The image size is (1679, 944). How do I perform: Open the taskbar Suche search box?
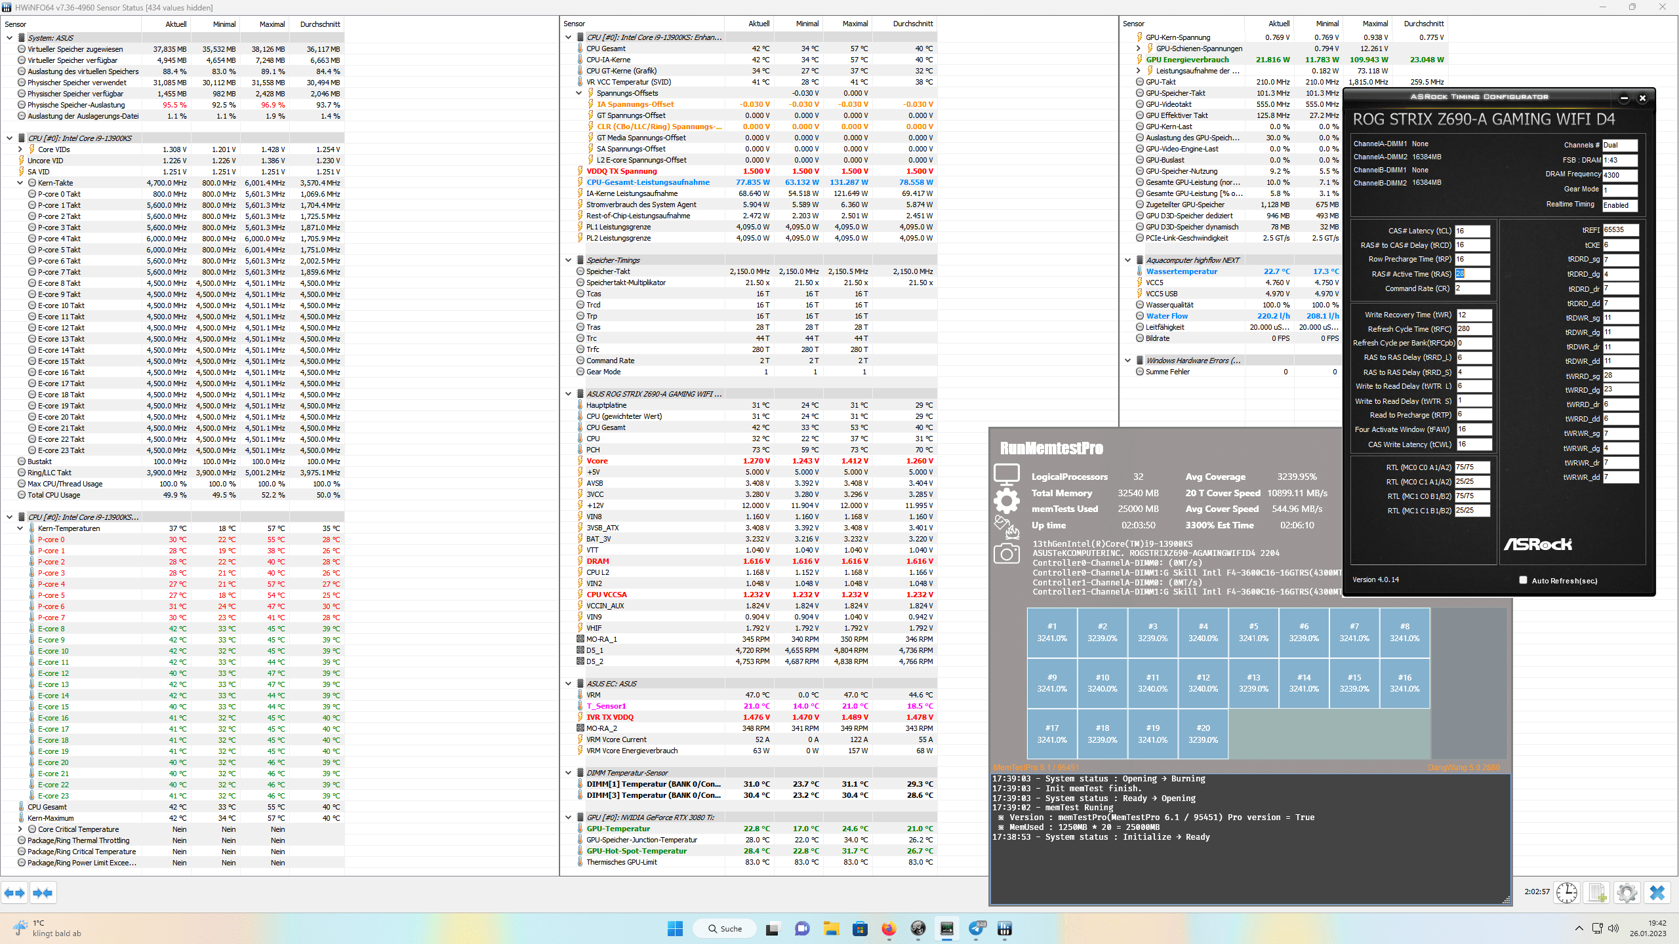pos(725,928)
